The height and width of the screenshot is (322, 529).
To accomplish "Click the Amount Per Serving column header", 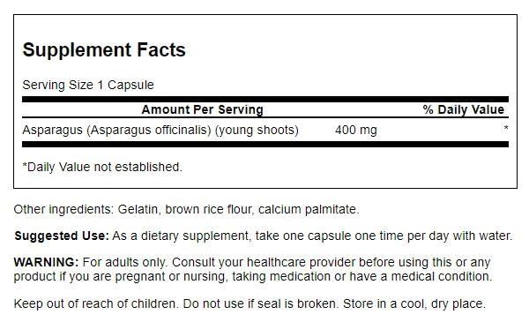I will 203,109.
